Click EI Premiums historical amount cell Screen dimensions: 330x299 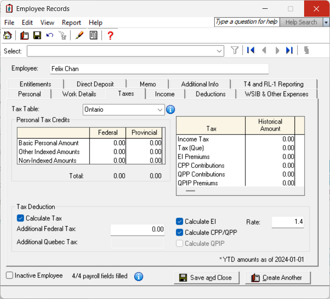pyautogui.click(x=270, y=157)
